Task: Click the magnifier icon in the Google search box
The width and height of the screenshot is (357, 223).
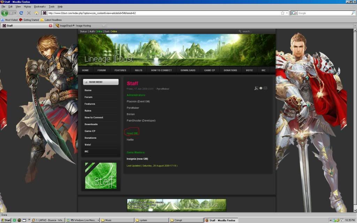Action: pyautogui.click(x=353, y=13)
